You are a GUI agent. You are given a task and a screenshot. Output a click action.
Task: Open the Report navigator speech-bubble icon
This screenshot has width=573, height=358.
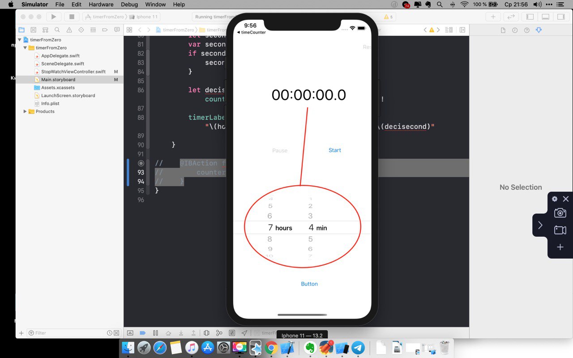[117, 30]
